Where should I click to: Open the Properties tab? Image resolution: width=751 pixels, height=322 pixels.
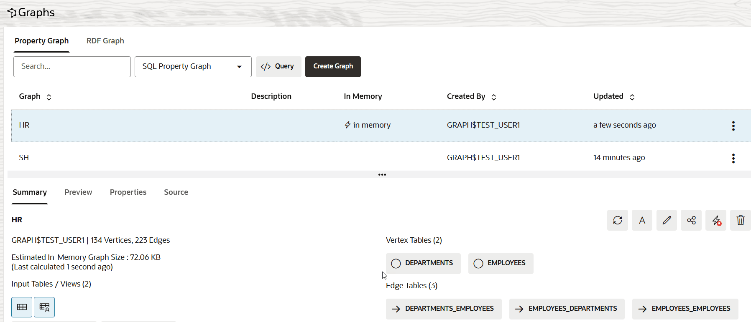(x=128, y=192)
